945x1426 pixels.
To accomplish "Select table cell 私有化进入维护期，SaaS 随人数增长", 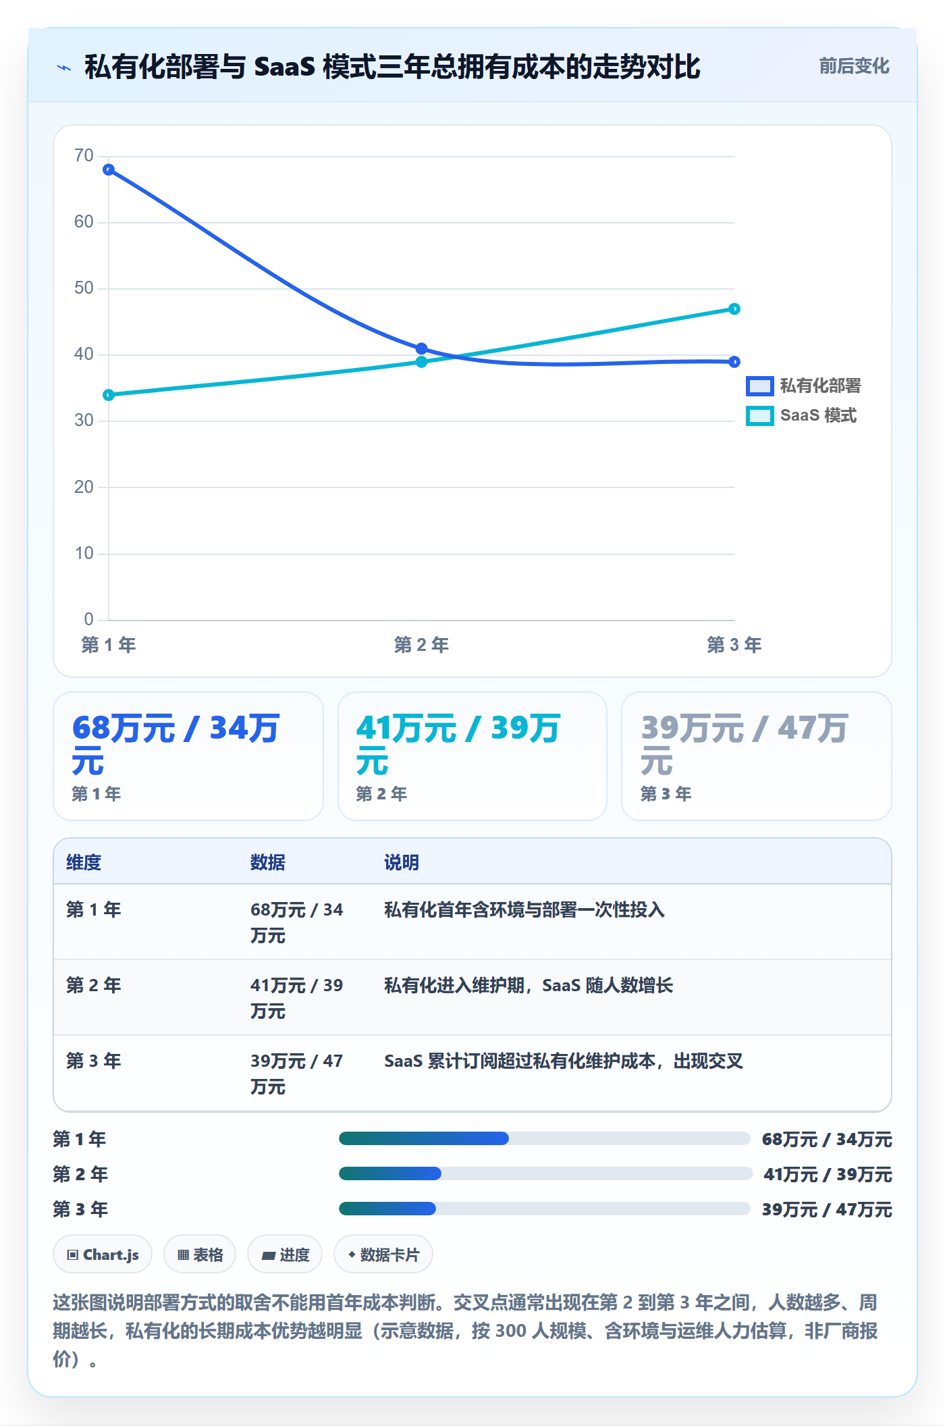I will click(x=529, y=985).
